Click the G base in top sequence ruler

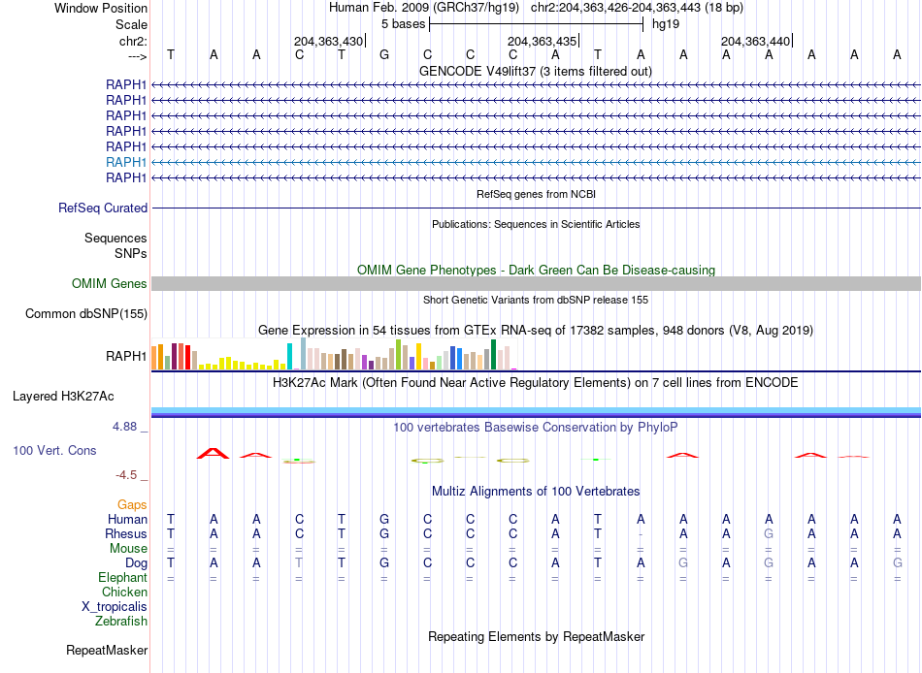click(384, 54)
